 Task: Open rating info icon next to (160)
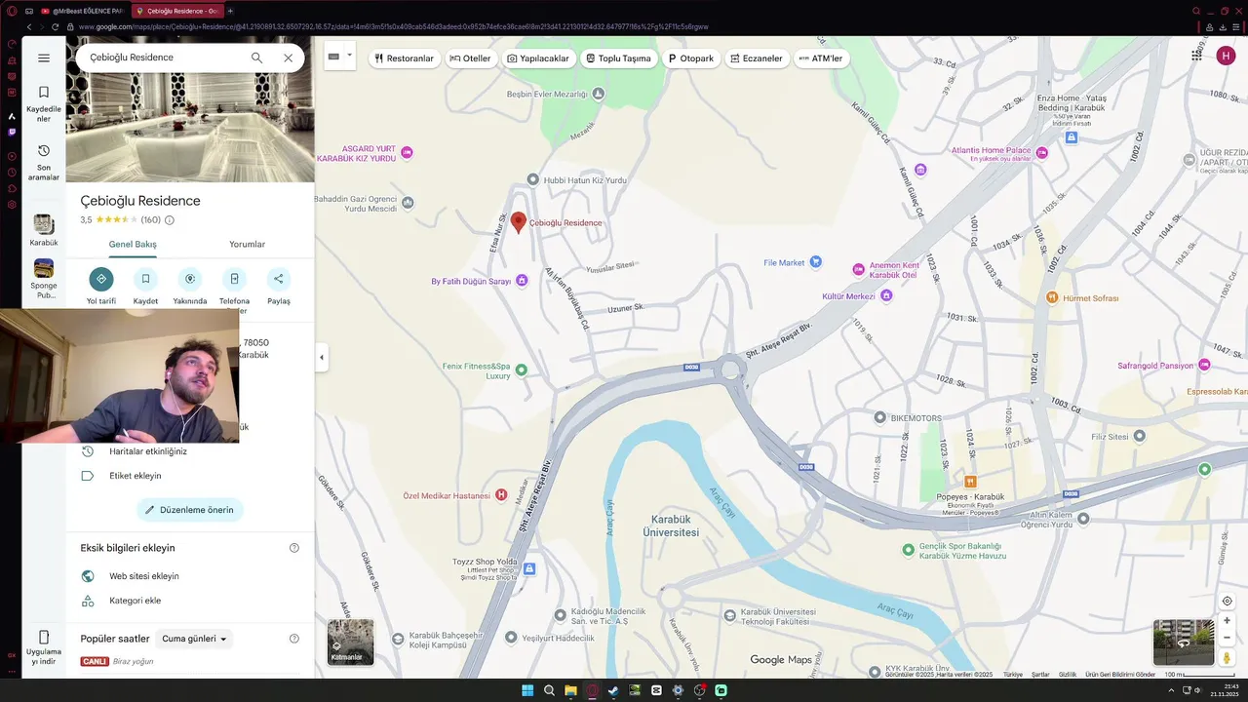(x=170, y=220)
